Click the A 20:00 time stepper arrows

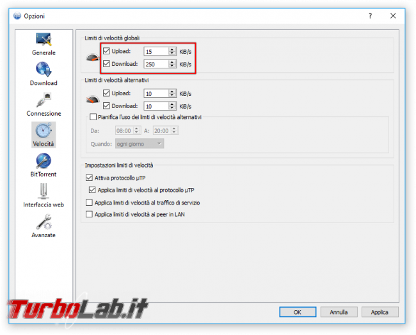(174, 130)
